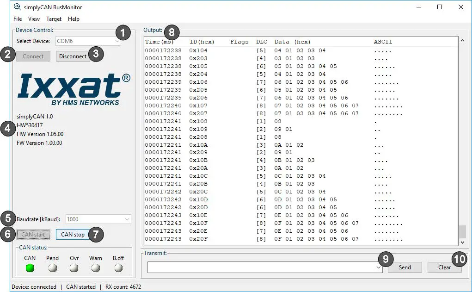Click the Output scrollbar down arrow
Image resolution: width=472 pixels, height=292 pixels.
[x=463, y=242]
